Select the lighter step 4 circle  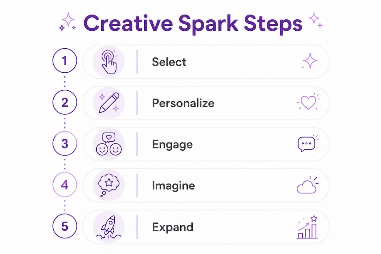[65, 185]
